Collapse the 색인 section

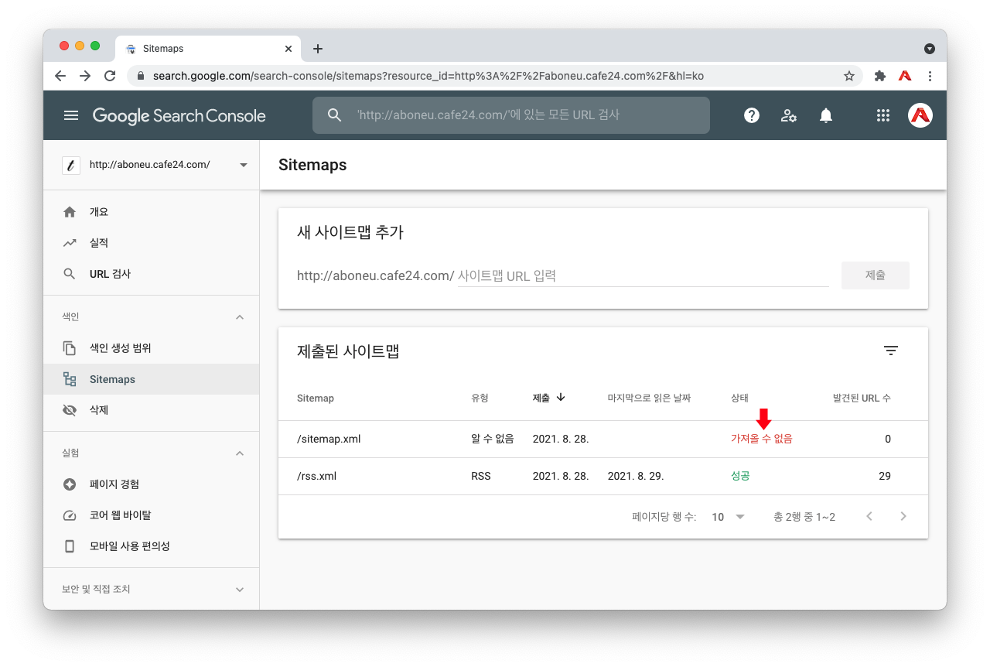point(240,317)
